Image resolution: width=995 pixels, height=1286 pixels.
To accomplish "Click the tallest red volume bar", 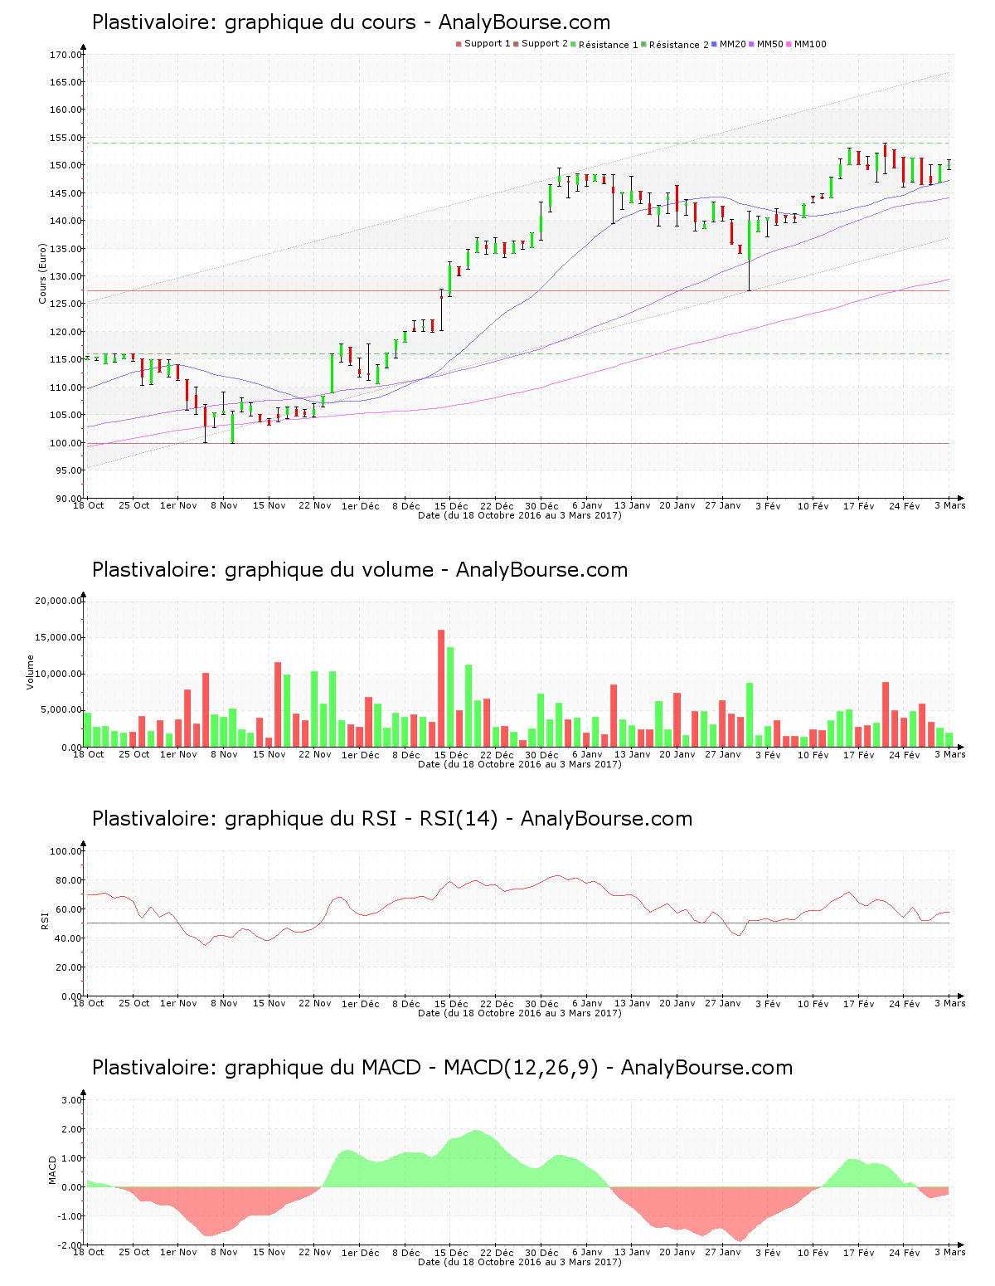I will click(x=441, y=688).
